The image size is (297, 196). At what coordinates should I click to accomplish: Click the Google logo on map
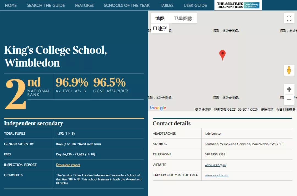[158, 108]
